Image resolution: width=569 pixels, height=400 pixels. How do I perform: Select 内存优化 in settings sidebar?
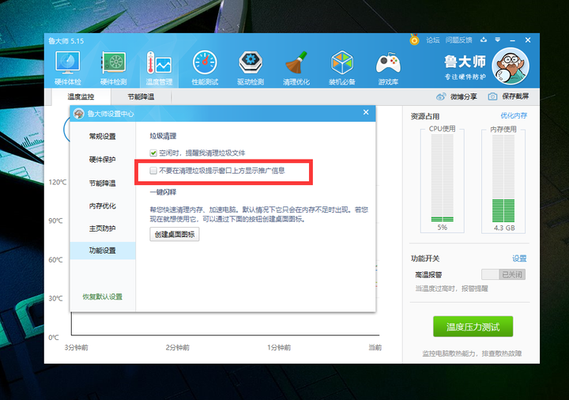point(102,206)
